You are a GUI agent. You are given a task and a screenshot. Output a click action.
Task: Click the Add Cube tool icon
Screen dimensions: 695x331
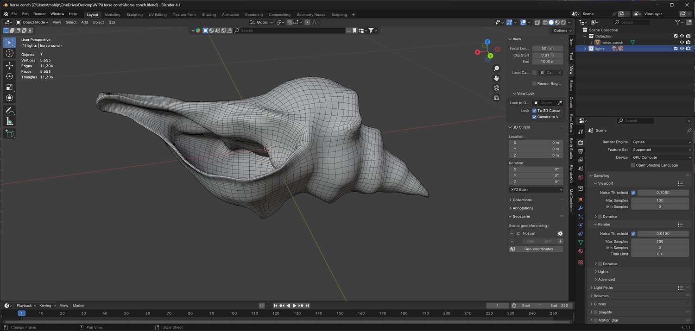[9, 134]
